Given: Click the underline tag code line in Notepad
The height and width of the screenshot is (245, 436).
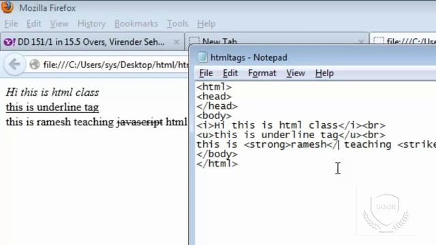Looking at the screenshot, I should pyautogui.click(x=291, y=135).
